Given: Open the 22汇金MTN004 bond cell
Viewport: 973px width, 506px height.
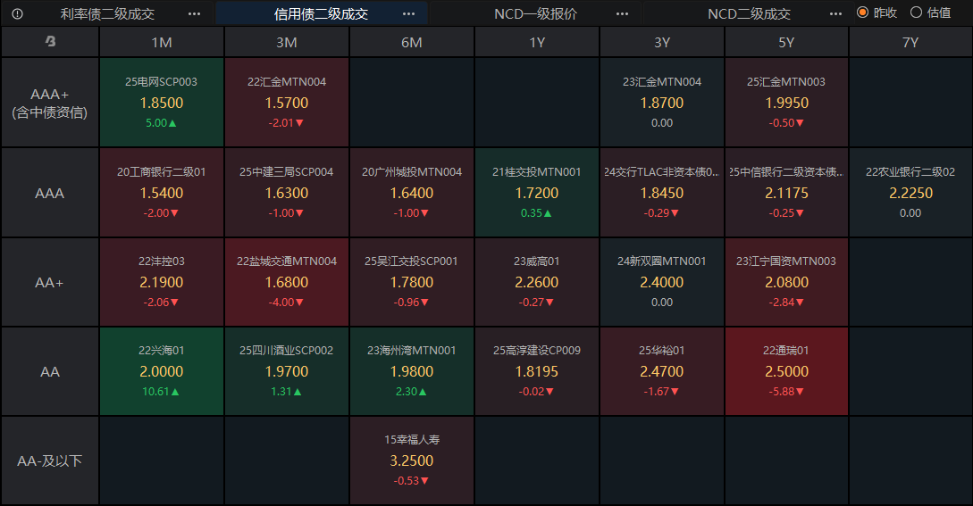Looking at the screenshot, I should click(287, 103).
